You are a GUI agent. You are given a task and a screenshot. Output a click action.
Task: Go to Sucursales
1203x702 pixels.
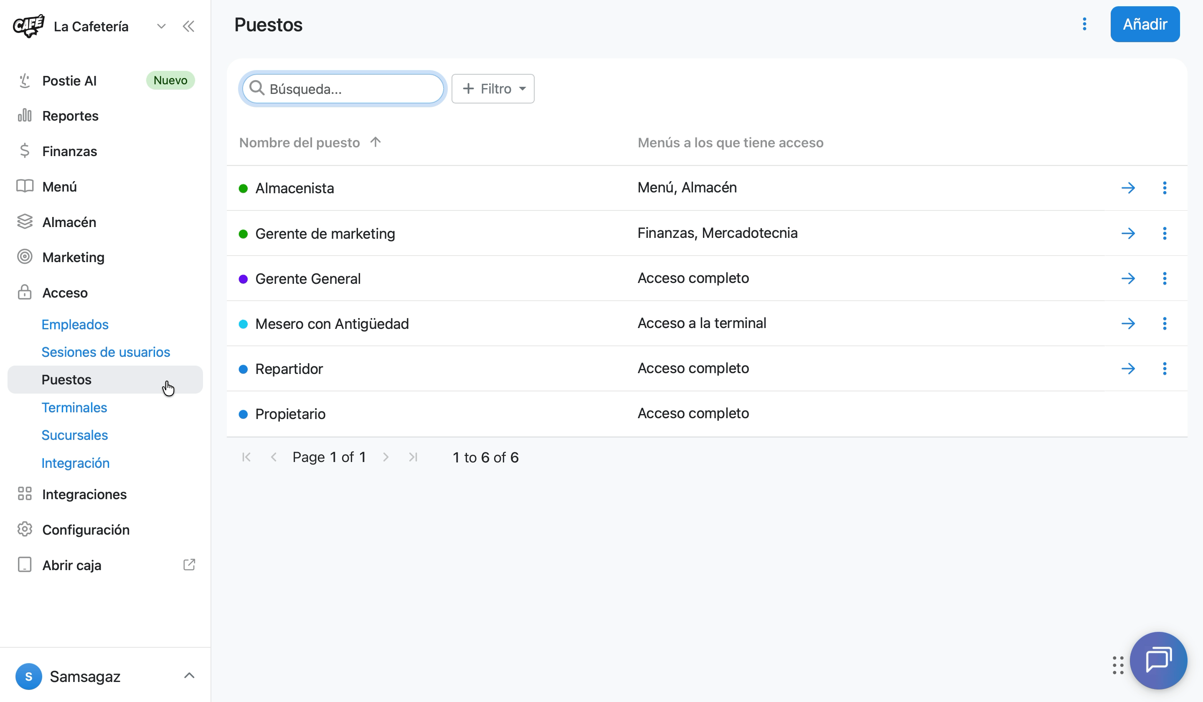point(74,435)
